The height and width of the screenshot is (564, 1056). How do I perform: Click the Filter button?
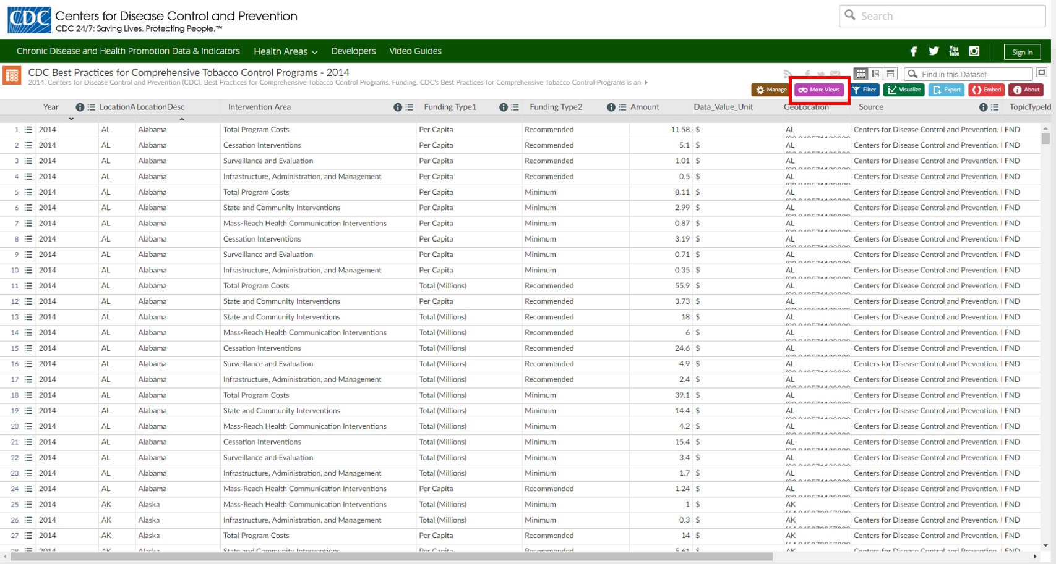865,90
